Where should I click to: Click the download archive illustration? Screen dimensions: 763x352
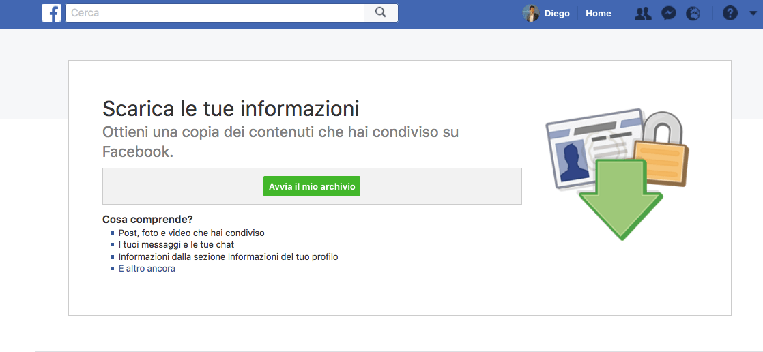tap(616, 173)
